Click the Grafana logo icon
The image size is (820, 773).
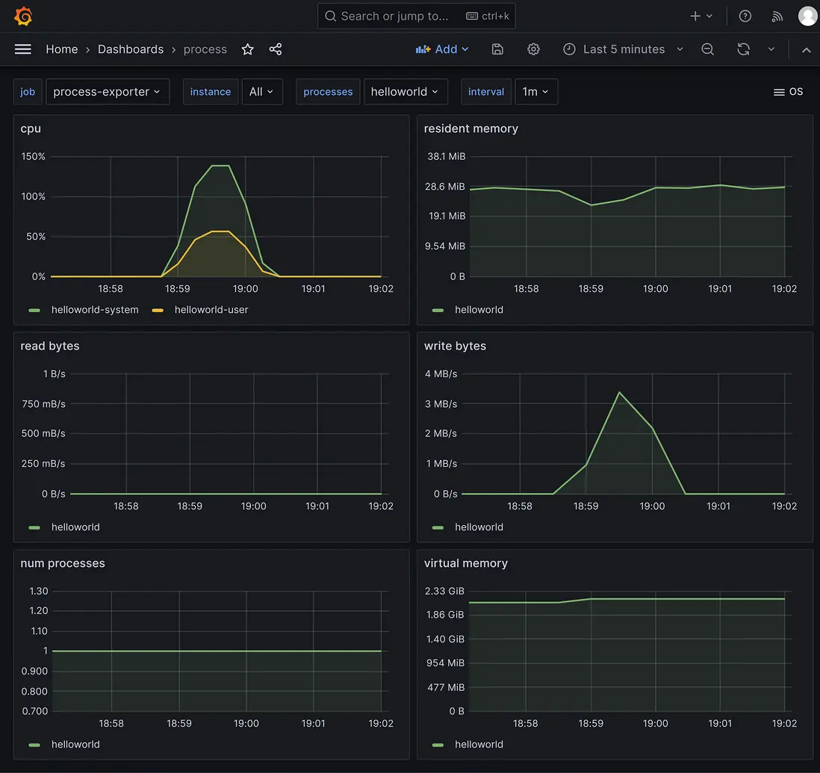23,16
